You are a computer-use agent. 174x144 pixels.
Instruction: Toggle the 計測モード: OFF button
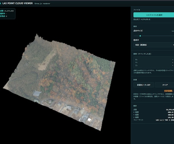[x=144, y=85]
